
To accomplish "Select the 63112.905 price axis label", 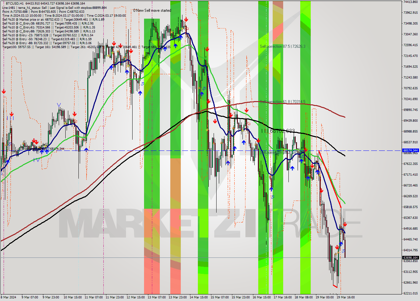I will tap(410, 272).
